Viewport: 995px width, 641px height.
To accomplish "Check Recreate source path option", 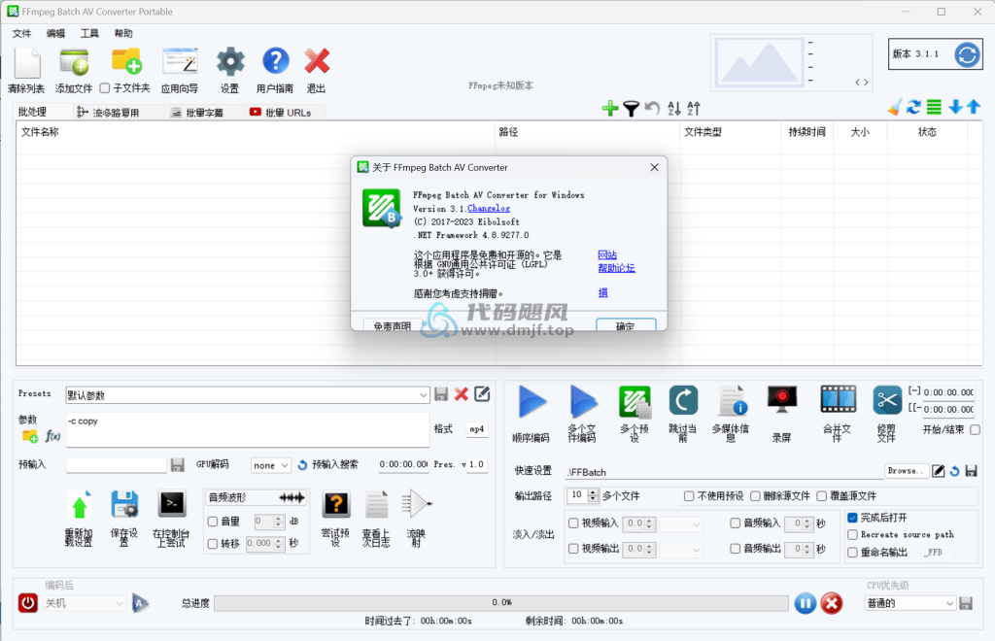I will point(853,534).
